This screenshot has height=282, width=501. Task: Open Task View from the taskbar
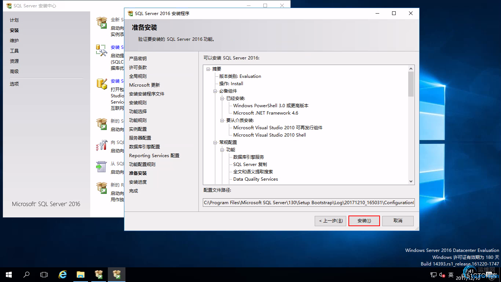44,275
